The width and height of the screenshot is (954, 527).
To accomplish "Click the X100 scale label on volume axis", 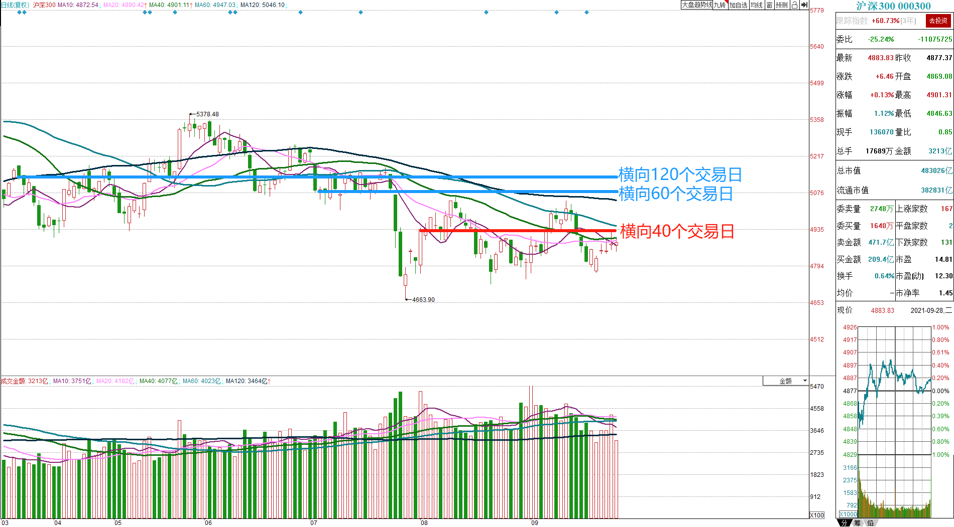I will click(x=817, y=515).
